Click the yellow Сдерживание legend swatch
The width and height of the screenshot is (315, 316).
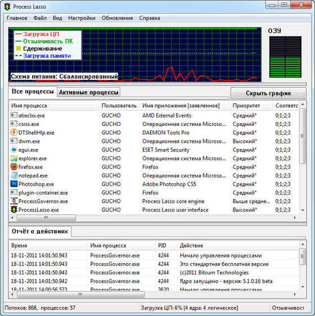click(19, 48)
